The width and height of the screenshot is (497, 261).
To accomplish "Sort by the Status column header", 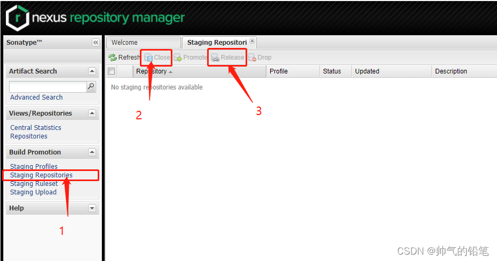I will [x=336, y=71].
